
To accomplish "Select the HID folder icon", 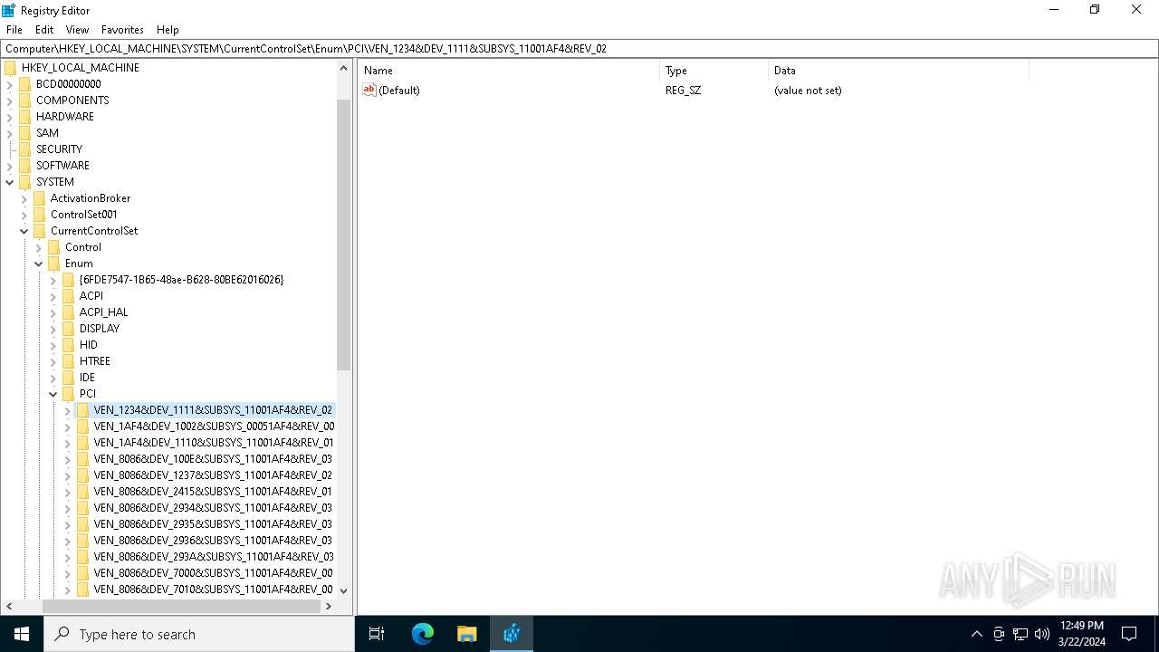I will [69, 345].
